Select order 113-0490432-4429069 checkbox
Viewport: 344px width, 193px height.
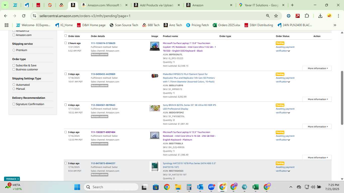coord(66,74)
